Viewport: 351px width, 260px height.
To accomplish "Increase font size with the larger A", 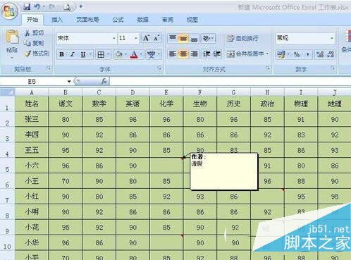I will point(146,38).
